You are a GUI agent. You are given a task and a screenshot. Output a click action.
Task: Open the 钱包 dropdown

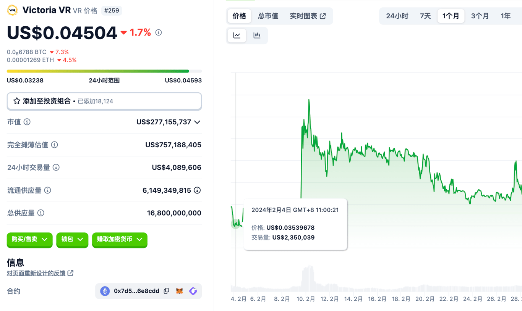(72, 240)
